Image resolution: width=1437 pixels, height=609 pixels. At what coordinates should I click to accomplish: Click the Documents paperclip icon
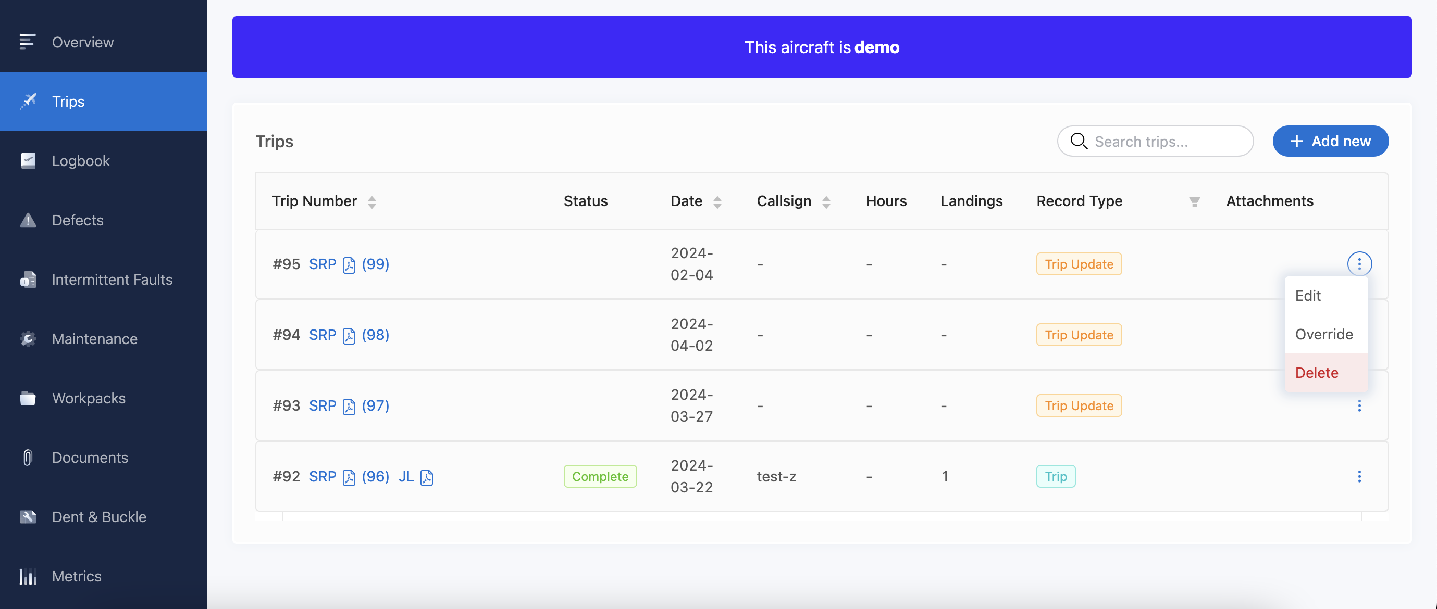27,458
